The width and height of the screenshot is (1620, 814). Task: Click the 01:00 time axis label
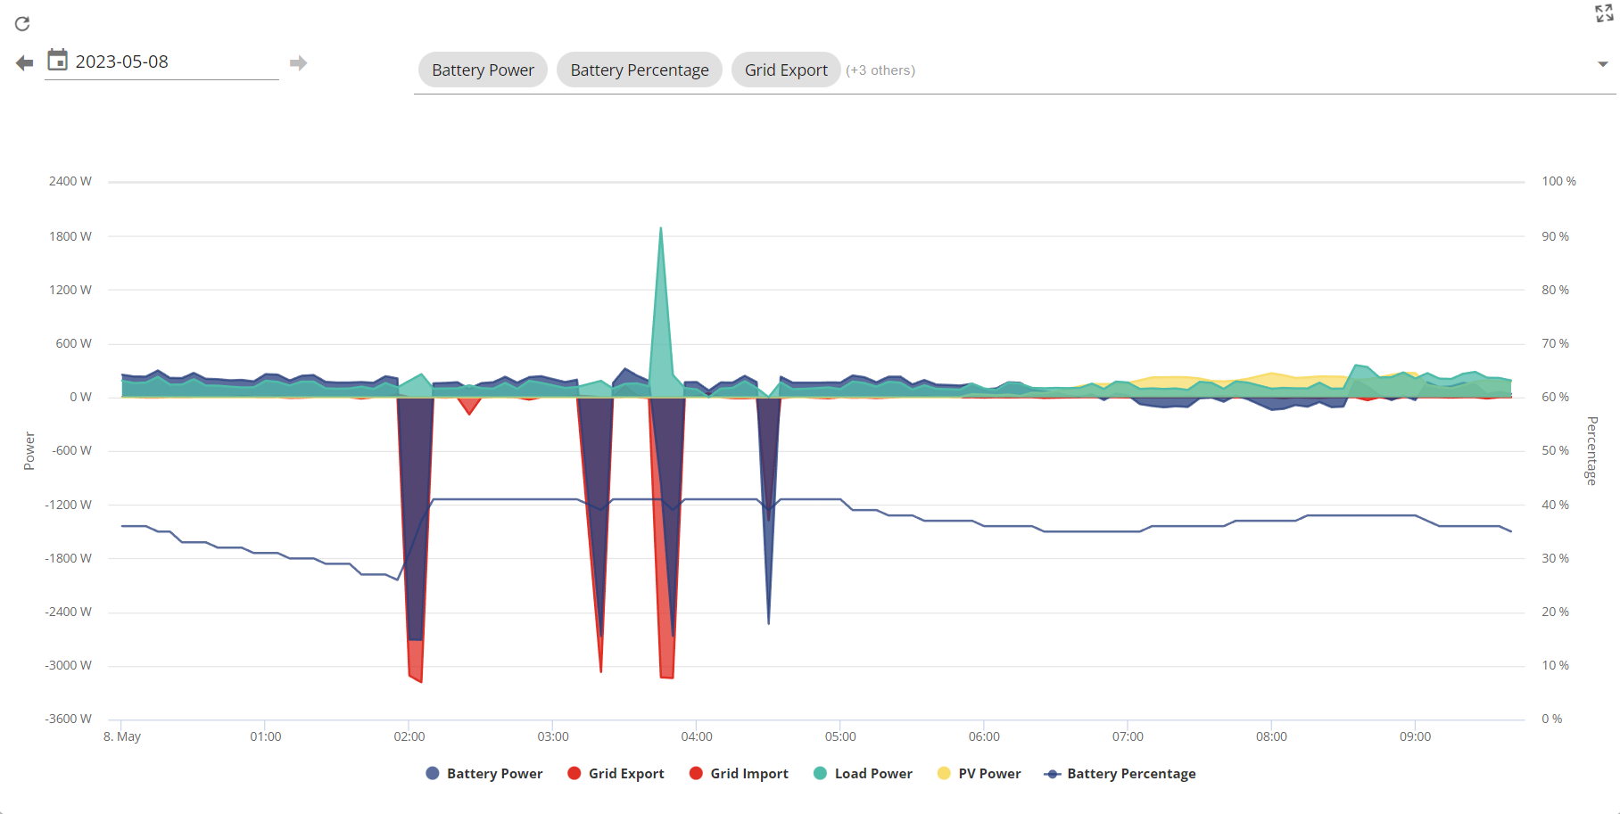tap(266, 736)
